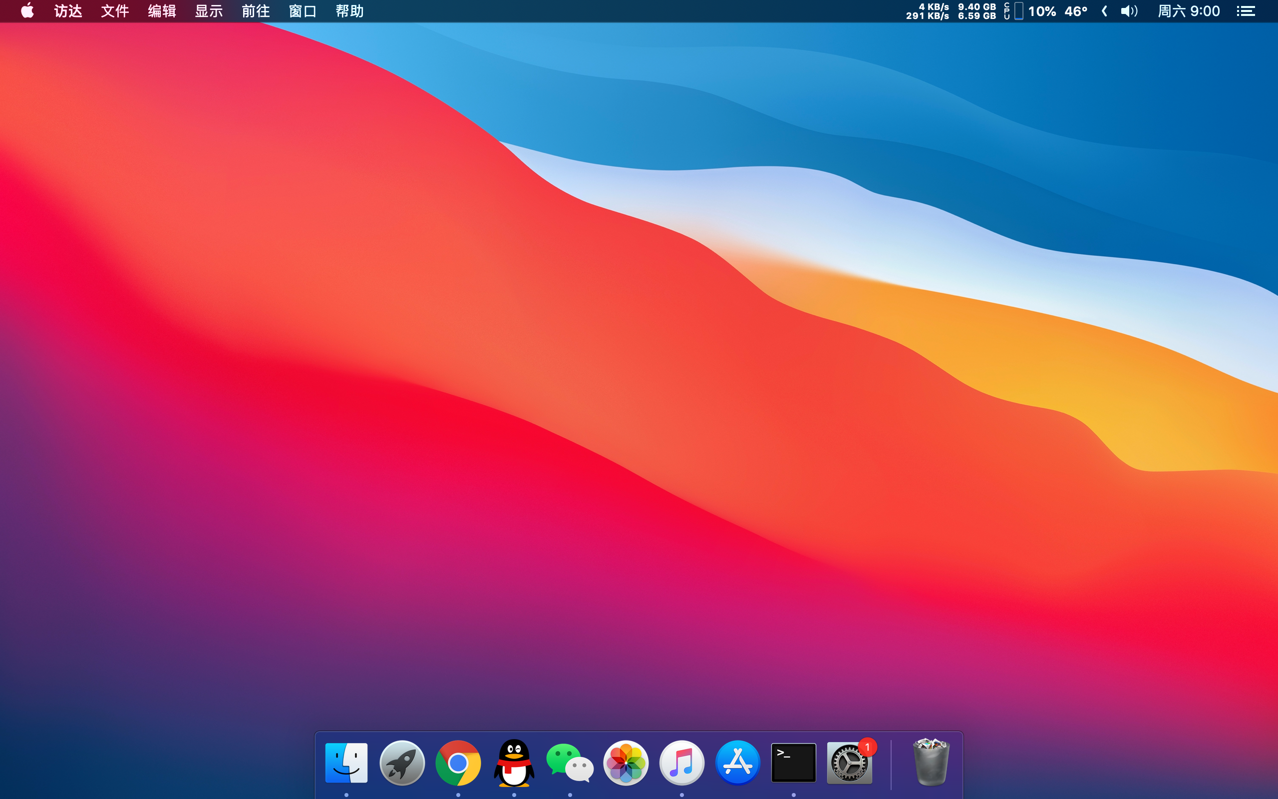The height and width of the screenshot is (799, 1278).
Task: Open the 帮助 menu
Action: click(x=349, y=11)
